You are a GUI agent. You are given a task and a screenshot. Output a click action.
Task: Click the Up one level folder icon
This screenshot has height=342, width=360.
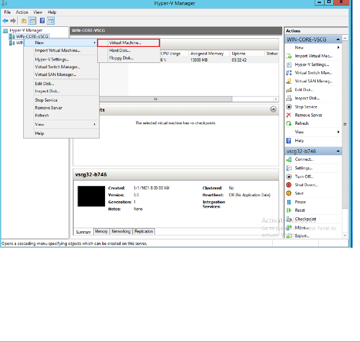point(24,21)
